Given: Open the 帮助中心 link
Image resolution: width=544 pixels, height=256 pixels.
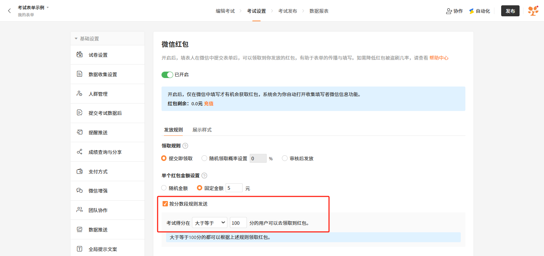Looking at the screenshot, I should (x=439, y=58).
